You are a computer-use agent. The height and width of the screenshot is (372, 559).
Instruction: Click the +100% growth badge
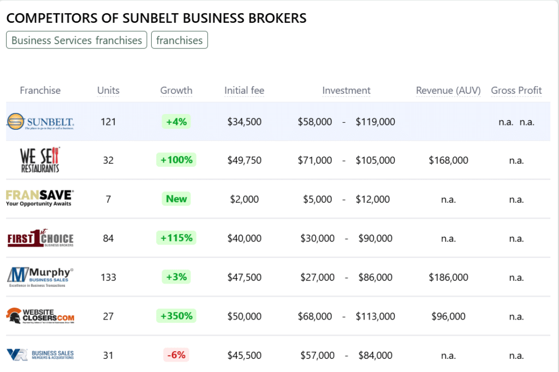click(176, 160)
